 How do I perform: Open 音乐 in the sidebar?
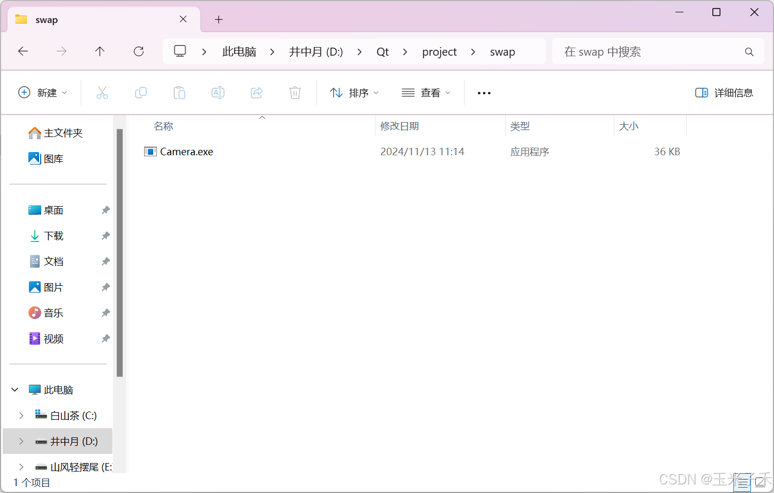[46, 313]
